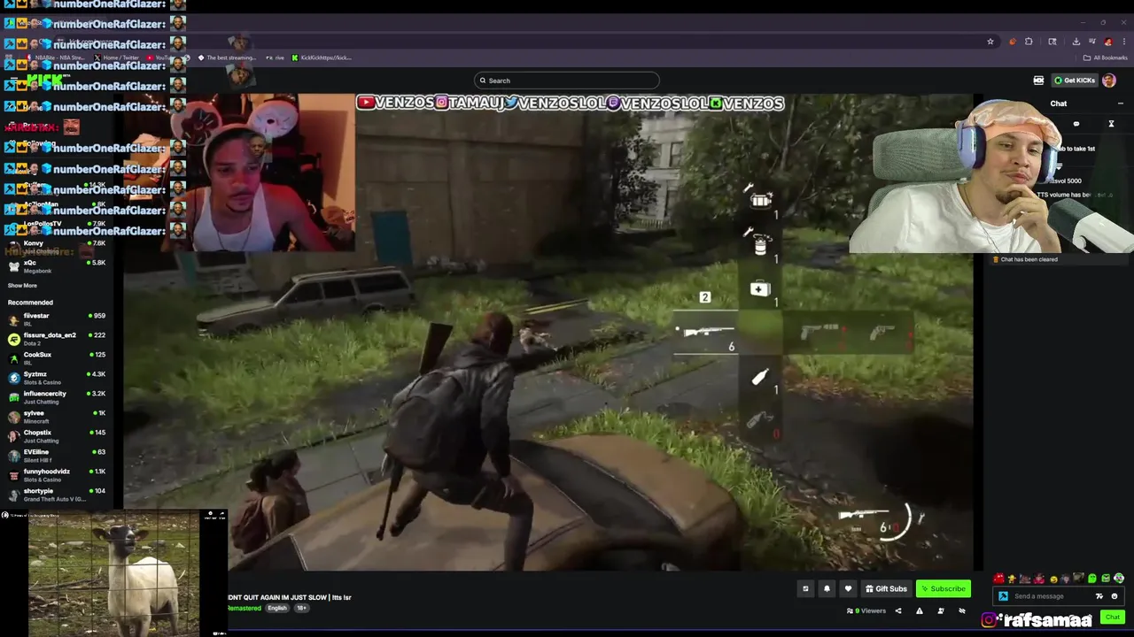Open the rive bookmark in bookmarks bar

pyautogui.click(x=275, y=58)
